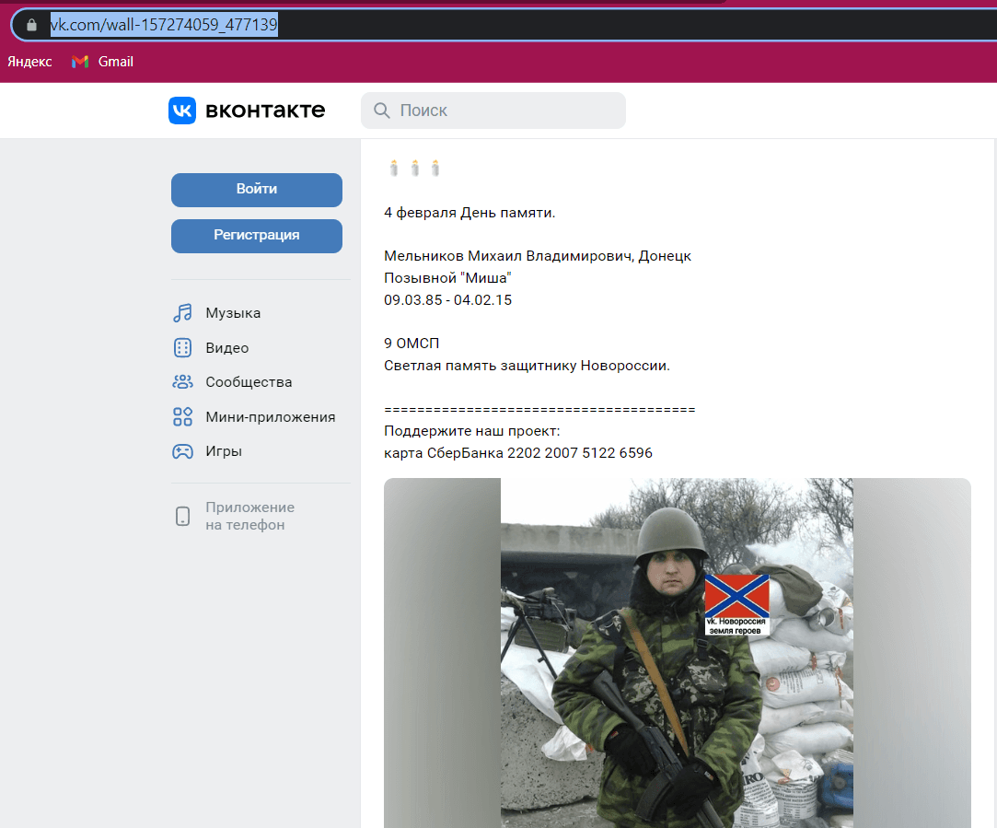This screenshot has width=997, height=828.
Task: Focus the Поиск search field
Action: pyautogui.click(x=493, y=111)
